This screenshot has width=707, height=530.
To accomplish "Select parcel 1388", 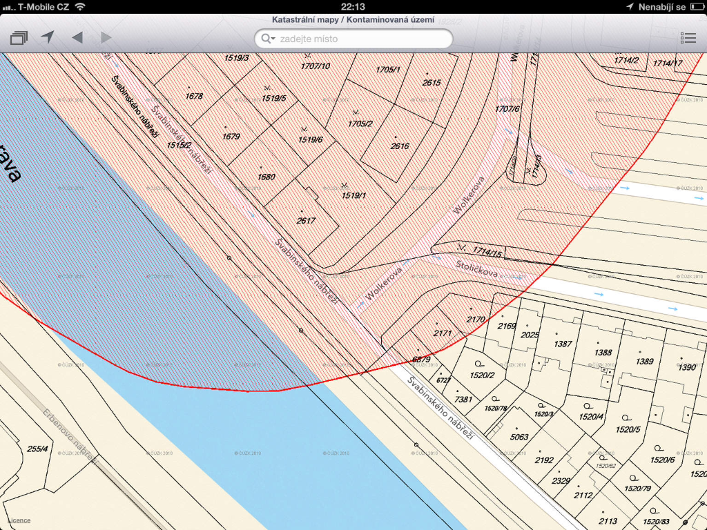I will click(603, 353).
